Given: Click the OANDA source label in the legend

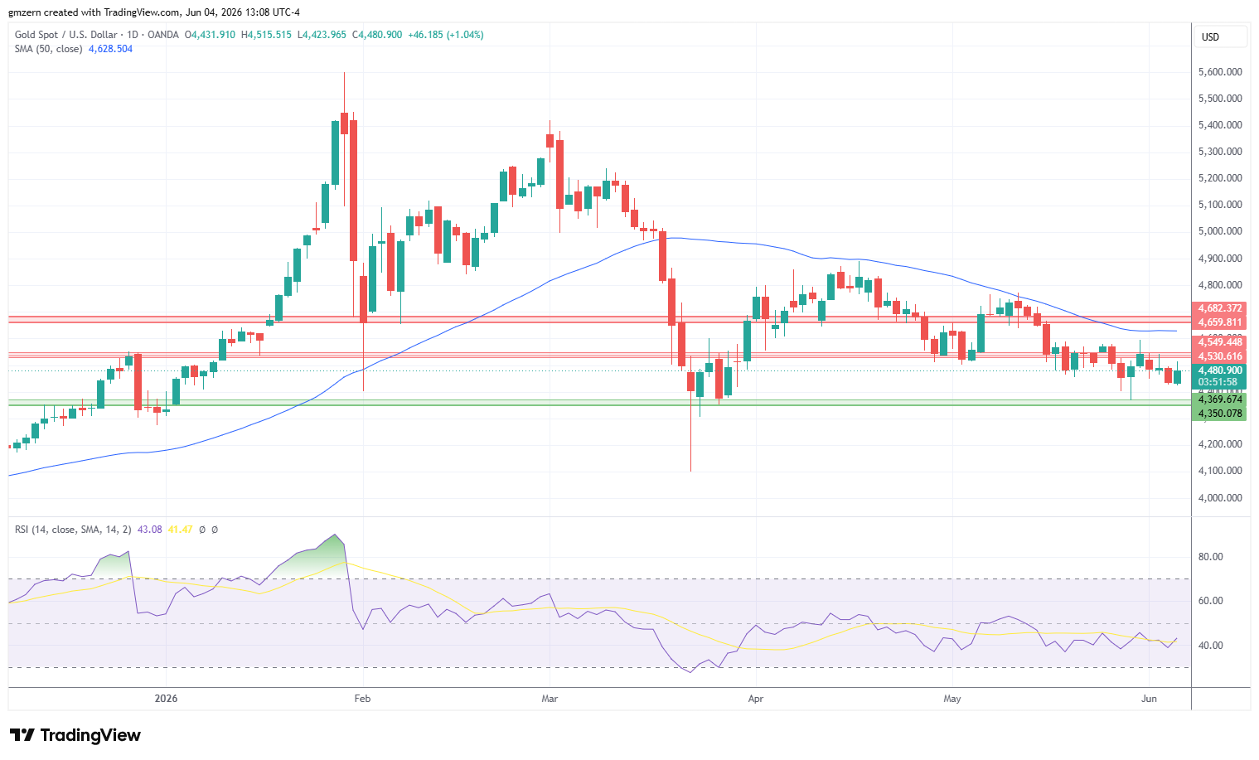Looking at the screenshot, I should [162, 35].
